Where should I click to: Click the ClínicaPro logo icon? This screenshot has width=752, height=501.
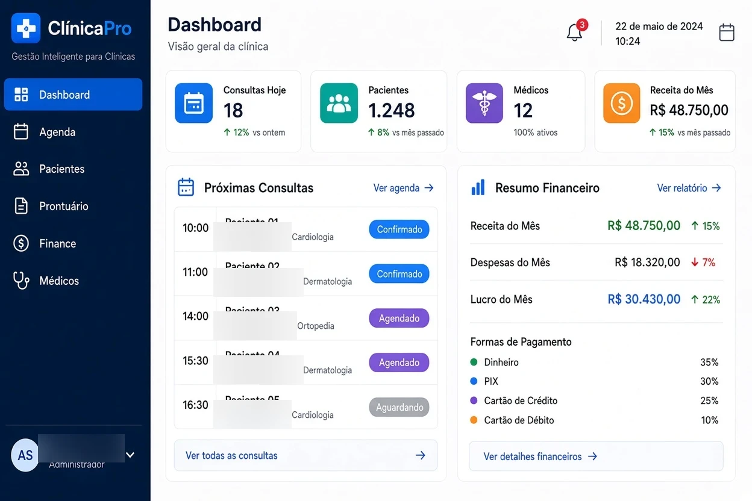coord(26,28)
